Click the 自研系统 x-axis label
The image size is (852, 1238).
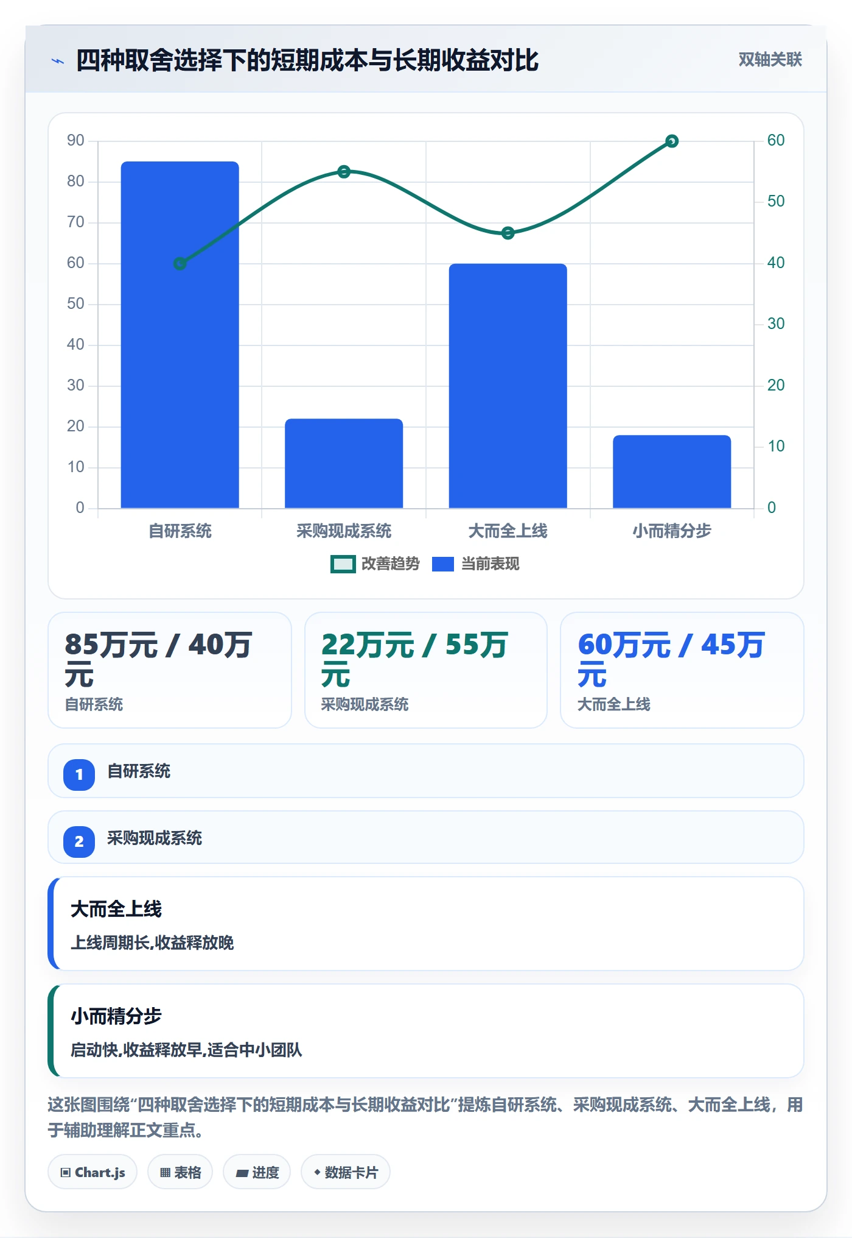pos(180,531)
